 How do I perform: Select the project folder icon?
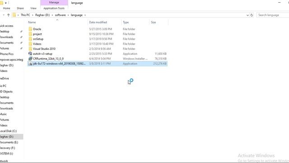pos(30,34)
